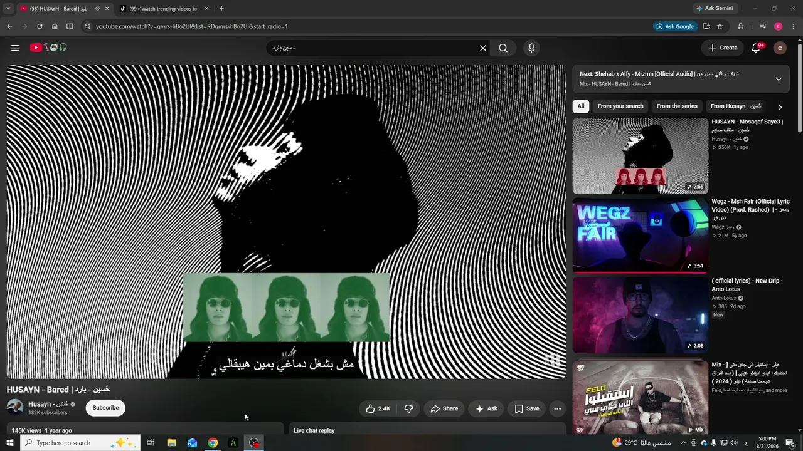This screenshot has width=803, height=451.
Task: Open the Husayn channel name link
Action: [x=48, y=404]
